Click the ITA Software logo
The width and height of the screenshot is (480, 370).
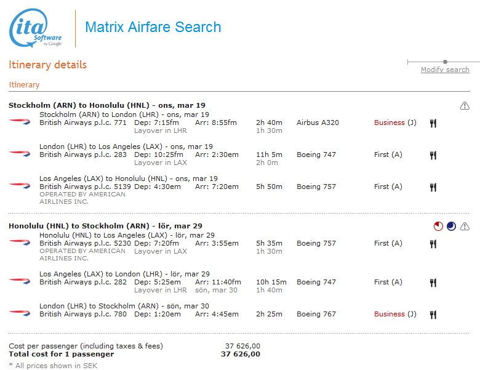(x=36, y=28)
